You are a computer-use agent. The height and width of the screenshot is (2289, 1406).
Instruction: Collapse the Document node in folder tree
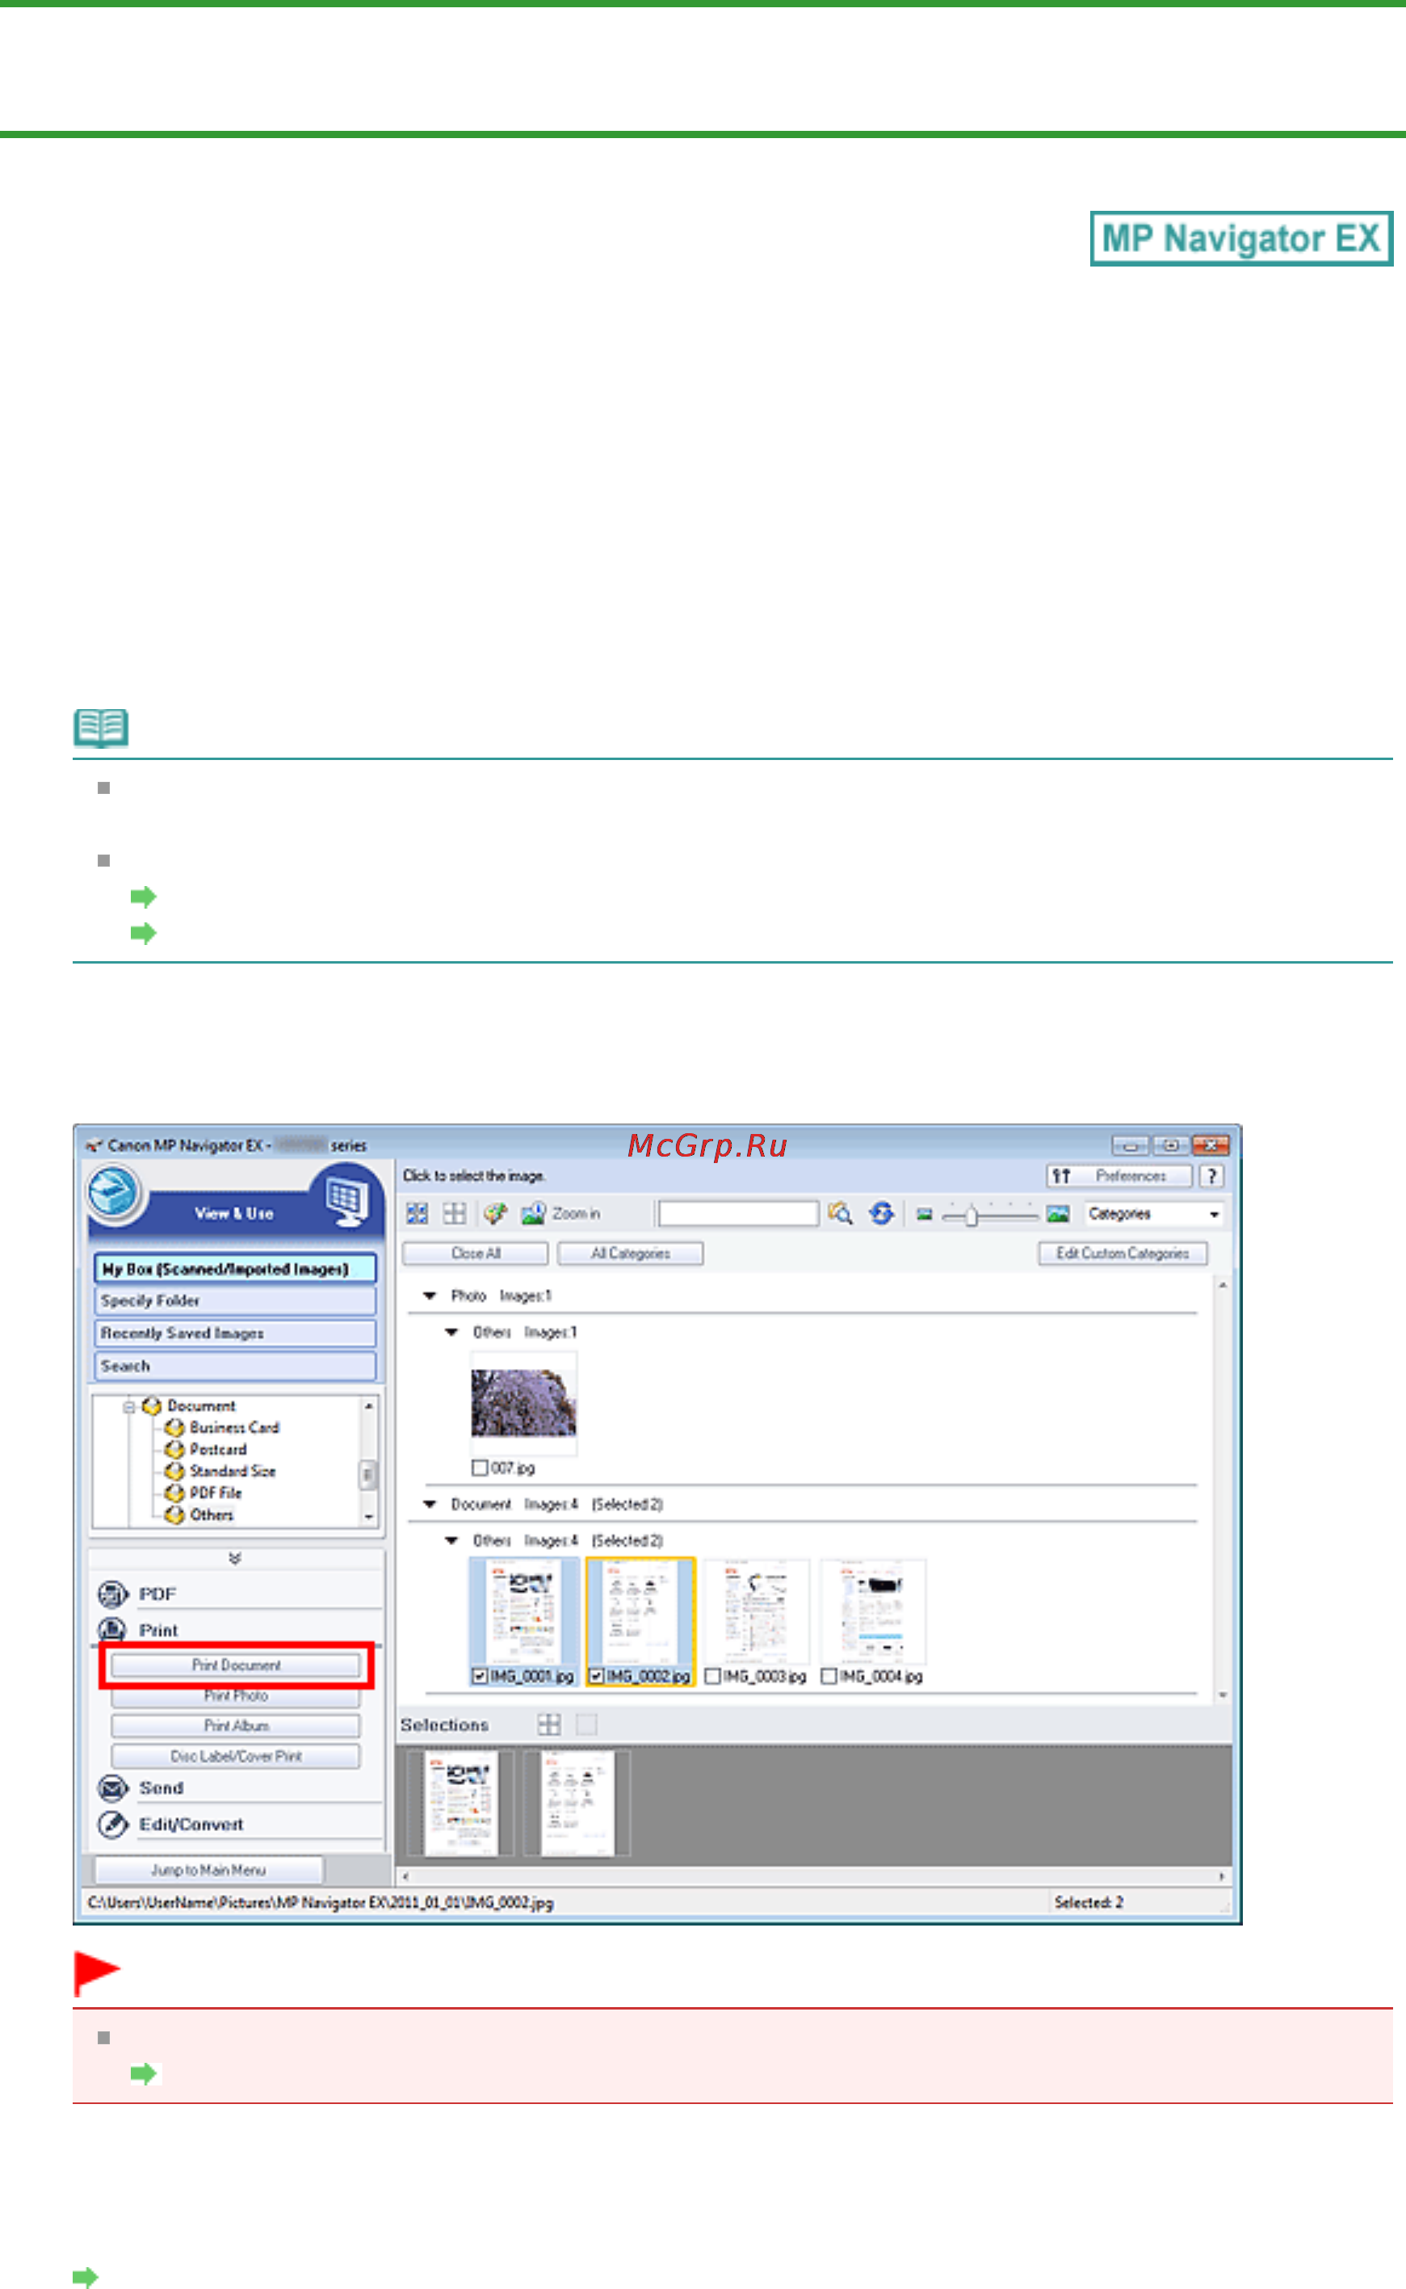(x=129, y=1407)
